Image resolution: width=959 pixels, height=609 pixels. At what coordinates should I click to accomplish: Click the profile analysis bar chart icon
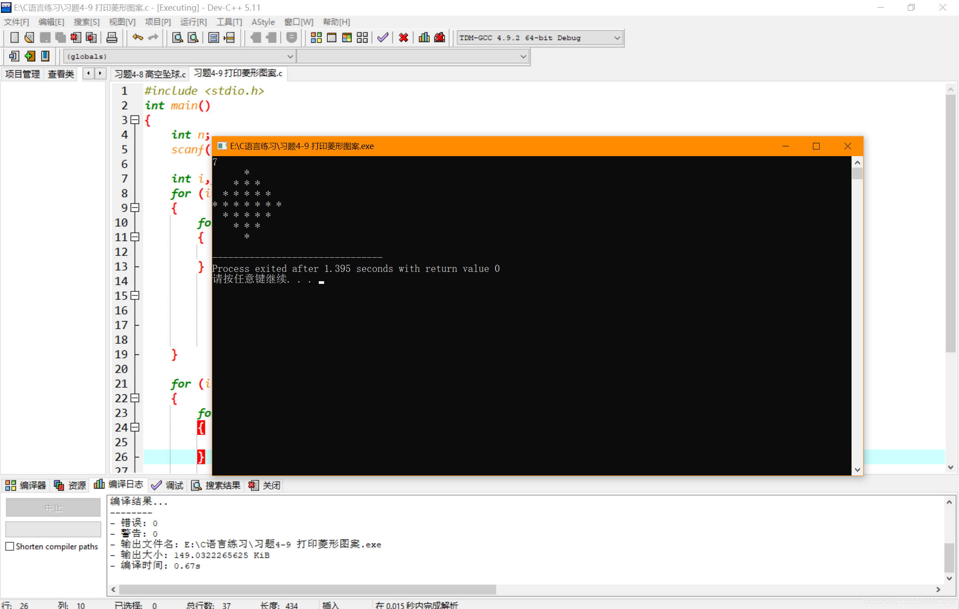tap(424, 38)
